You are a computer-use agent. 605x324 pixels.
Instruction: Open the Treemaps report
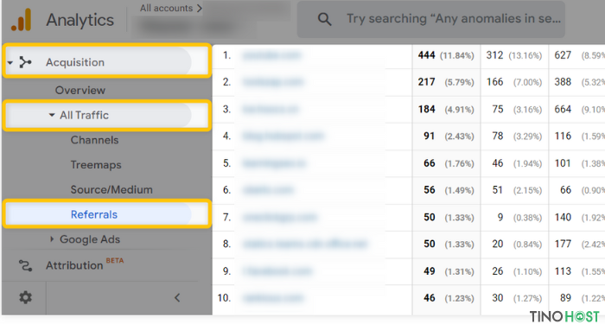click(x=96, y=165)
